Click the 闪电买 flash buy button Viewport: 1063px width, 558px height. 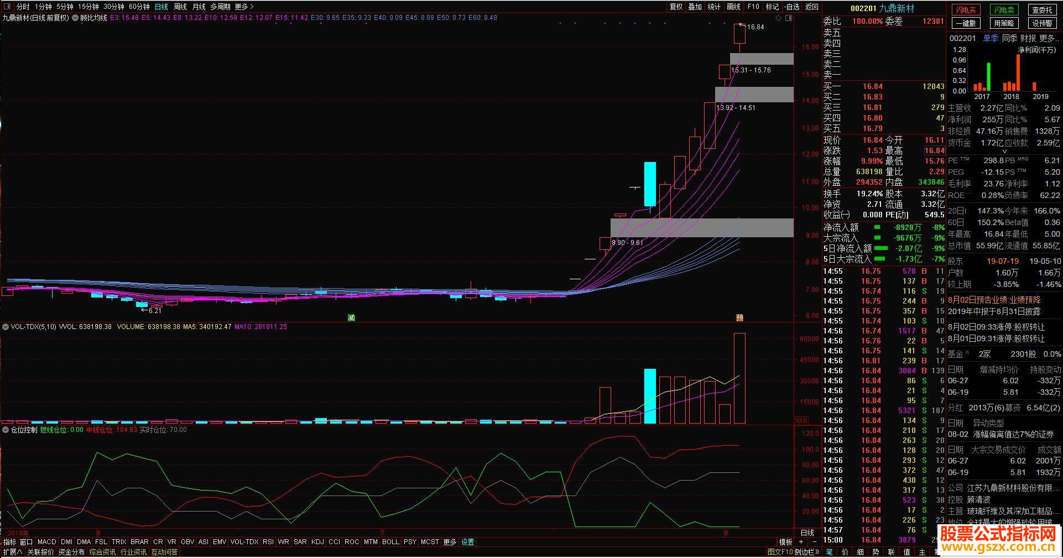click(966, 10)
